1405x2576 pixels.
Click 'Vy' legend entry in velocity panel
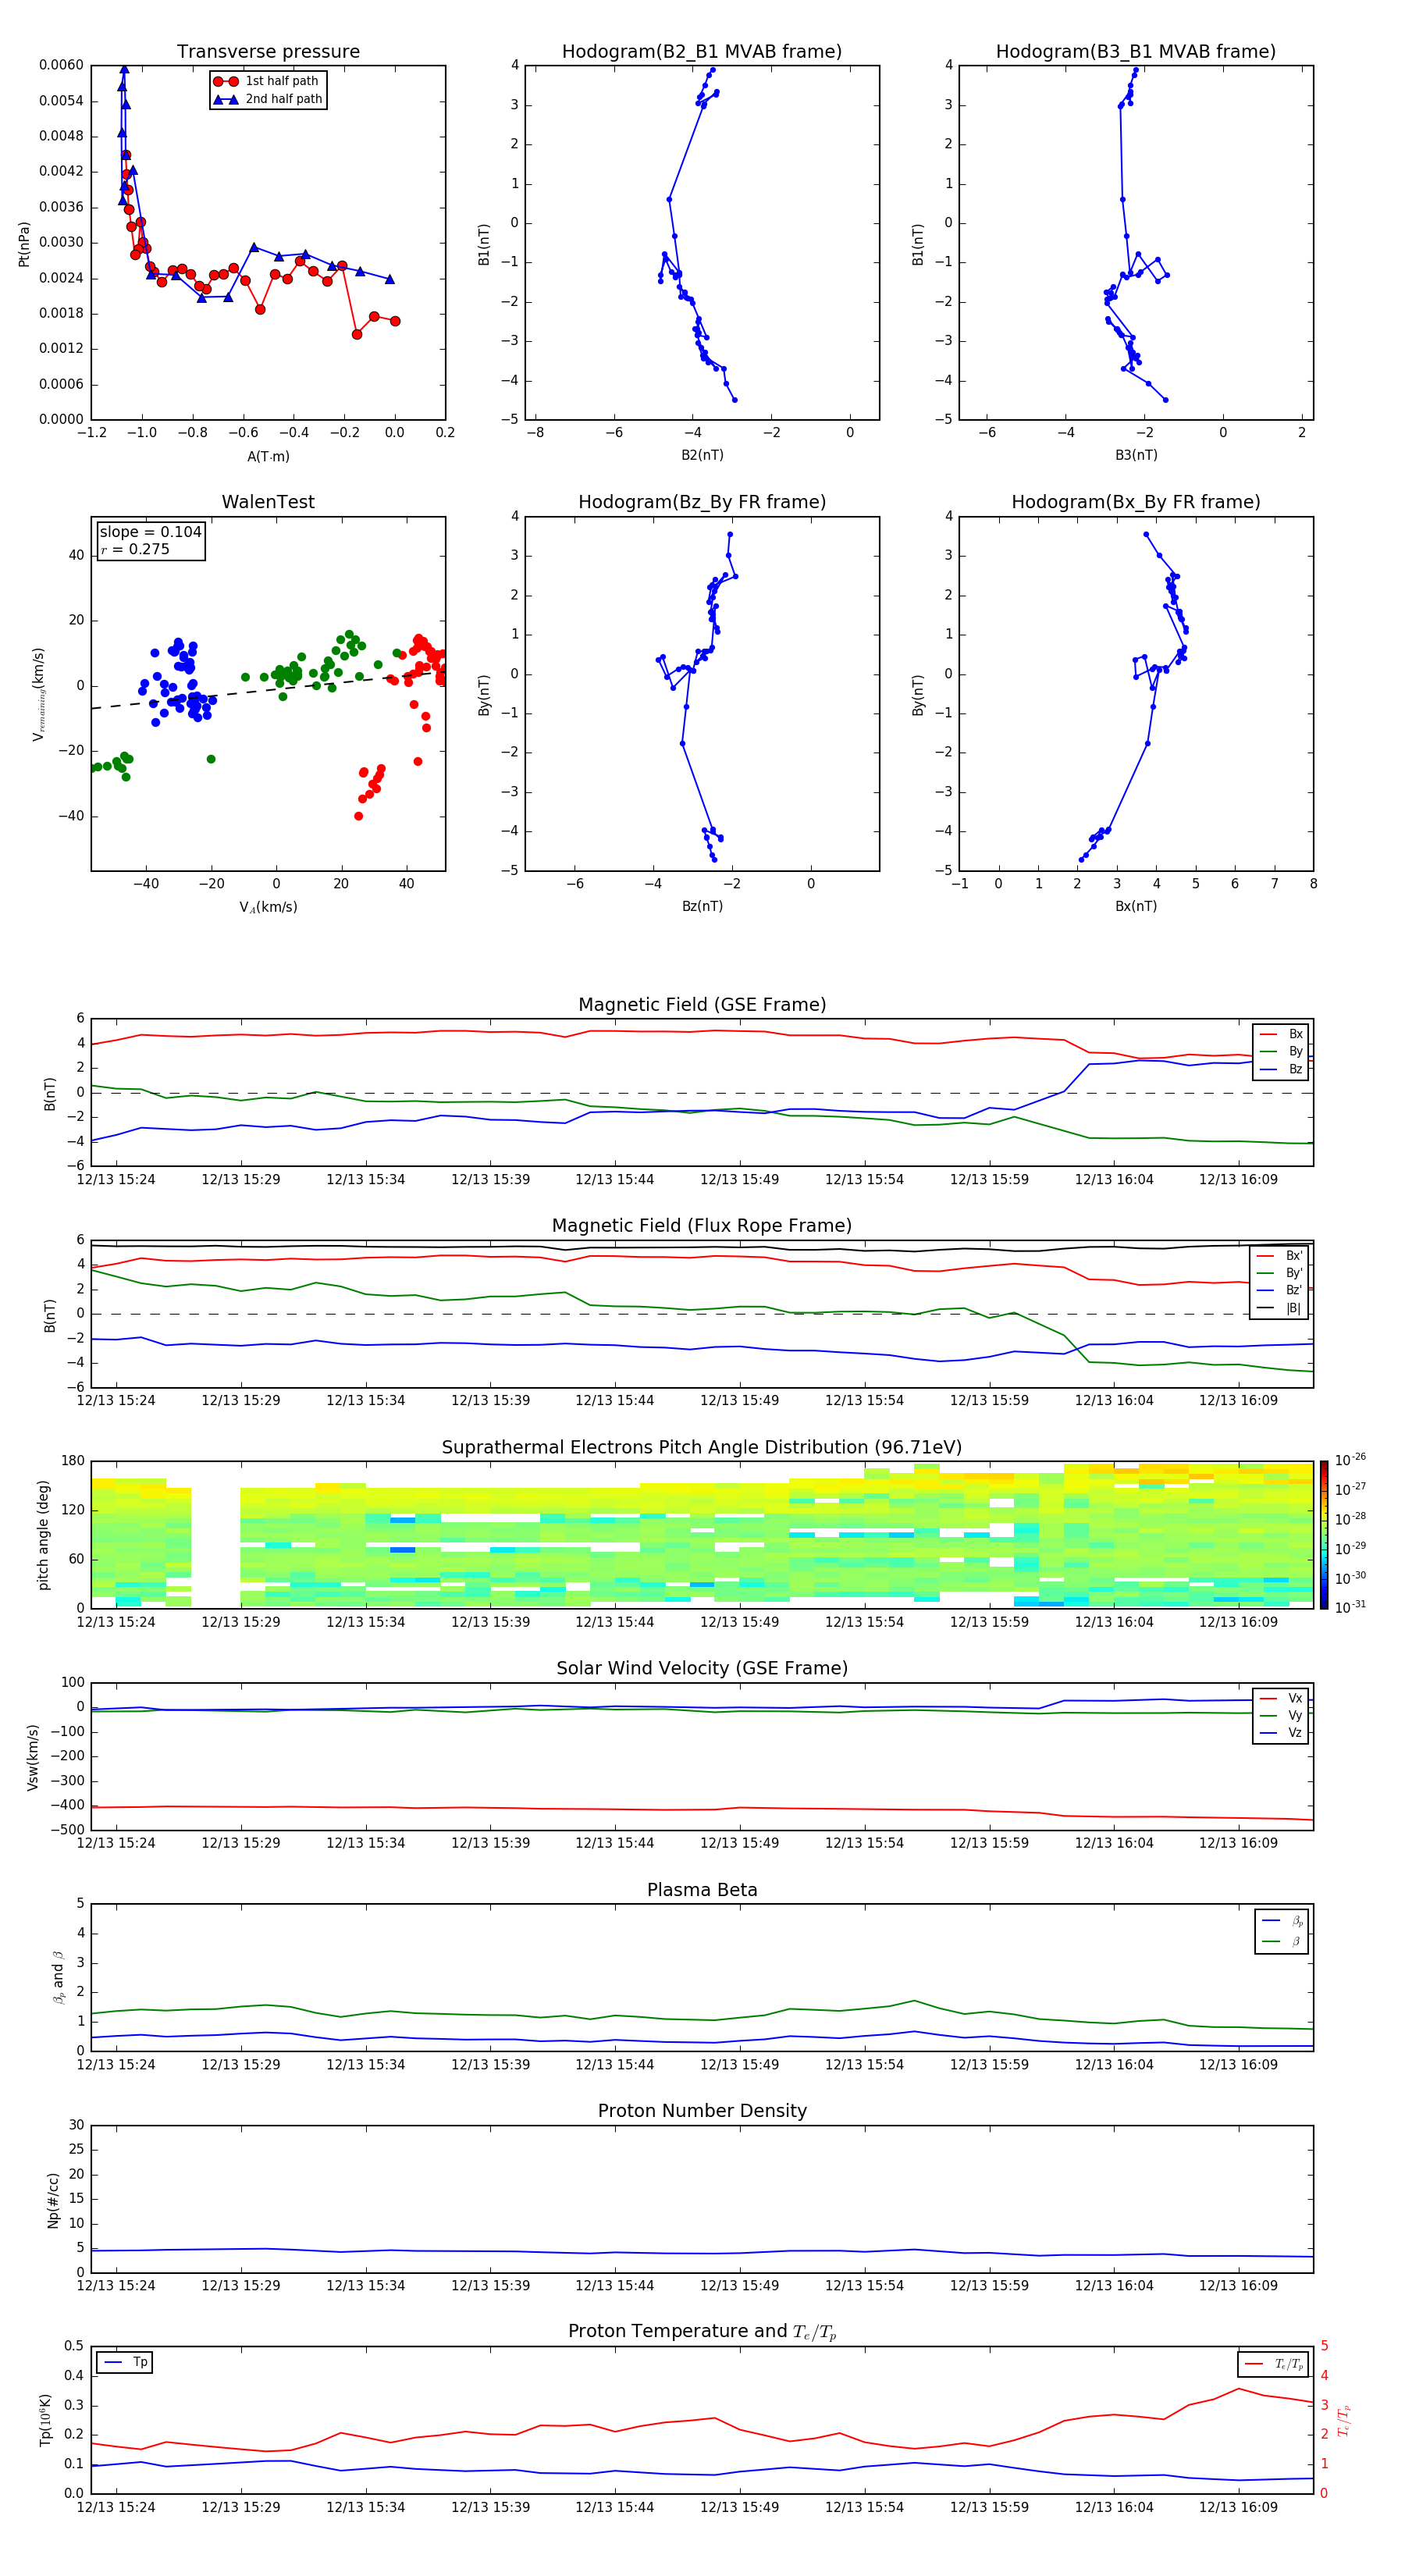coord(1282,1716)
